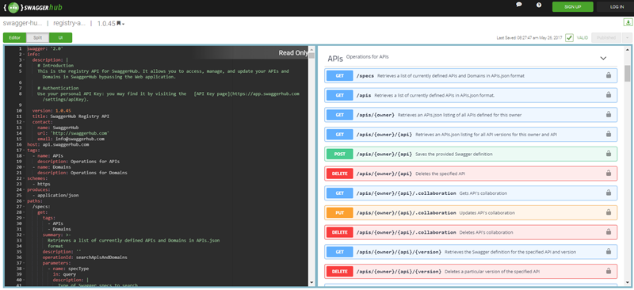Fold the 'parameters:' block on line 37
The height and width of the screenshot is (290, 634).
pos(24,263)
